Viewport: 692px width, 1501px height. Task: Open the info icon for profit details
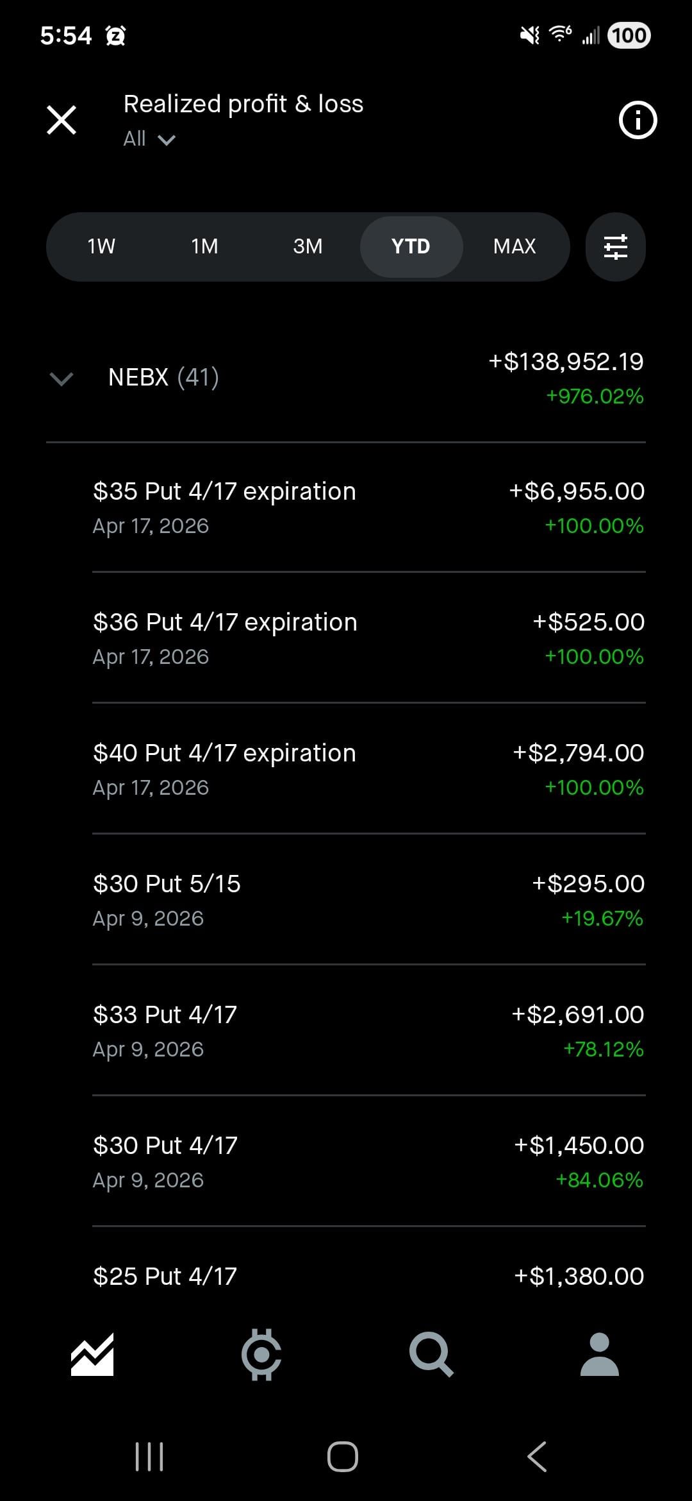point(637,120)
